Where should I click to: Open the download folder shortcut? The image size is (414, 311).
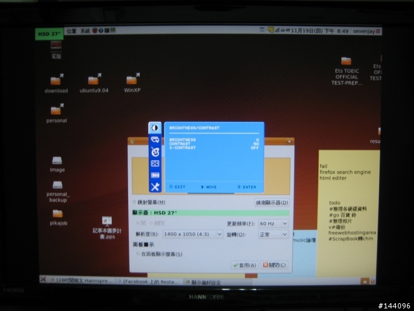coord(56,84)
